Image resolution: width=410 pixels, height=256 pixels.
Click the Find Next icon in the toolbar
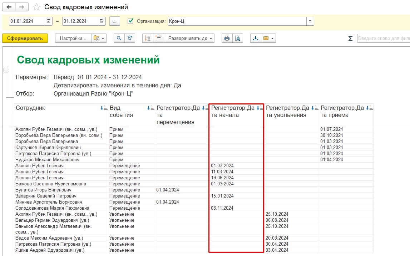[130, 38]
